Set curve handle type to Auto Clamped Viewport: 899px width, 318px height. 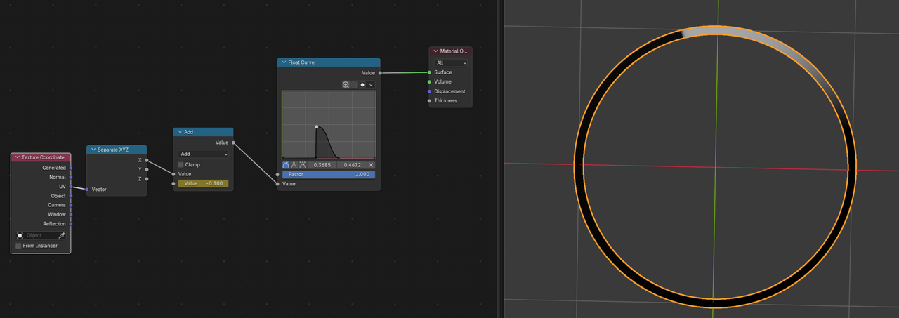(303, 165)
